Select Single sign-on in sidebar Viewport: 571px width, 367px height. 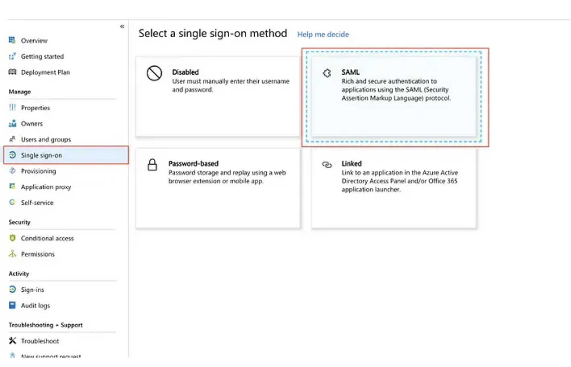[x=41, y=155]
